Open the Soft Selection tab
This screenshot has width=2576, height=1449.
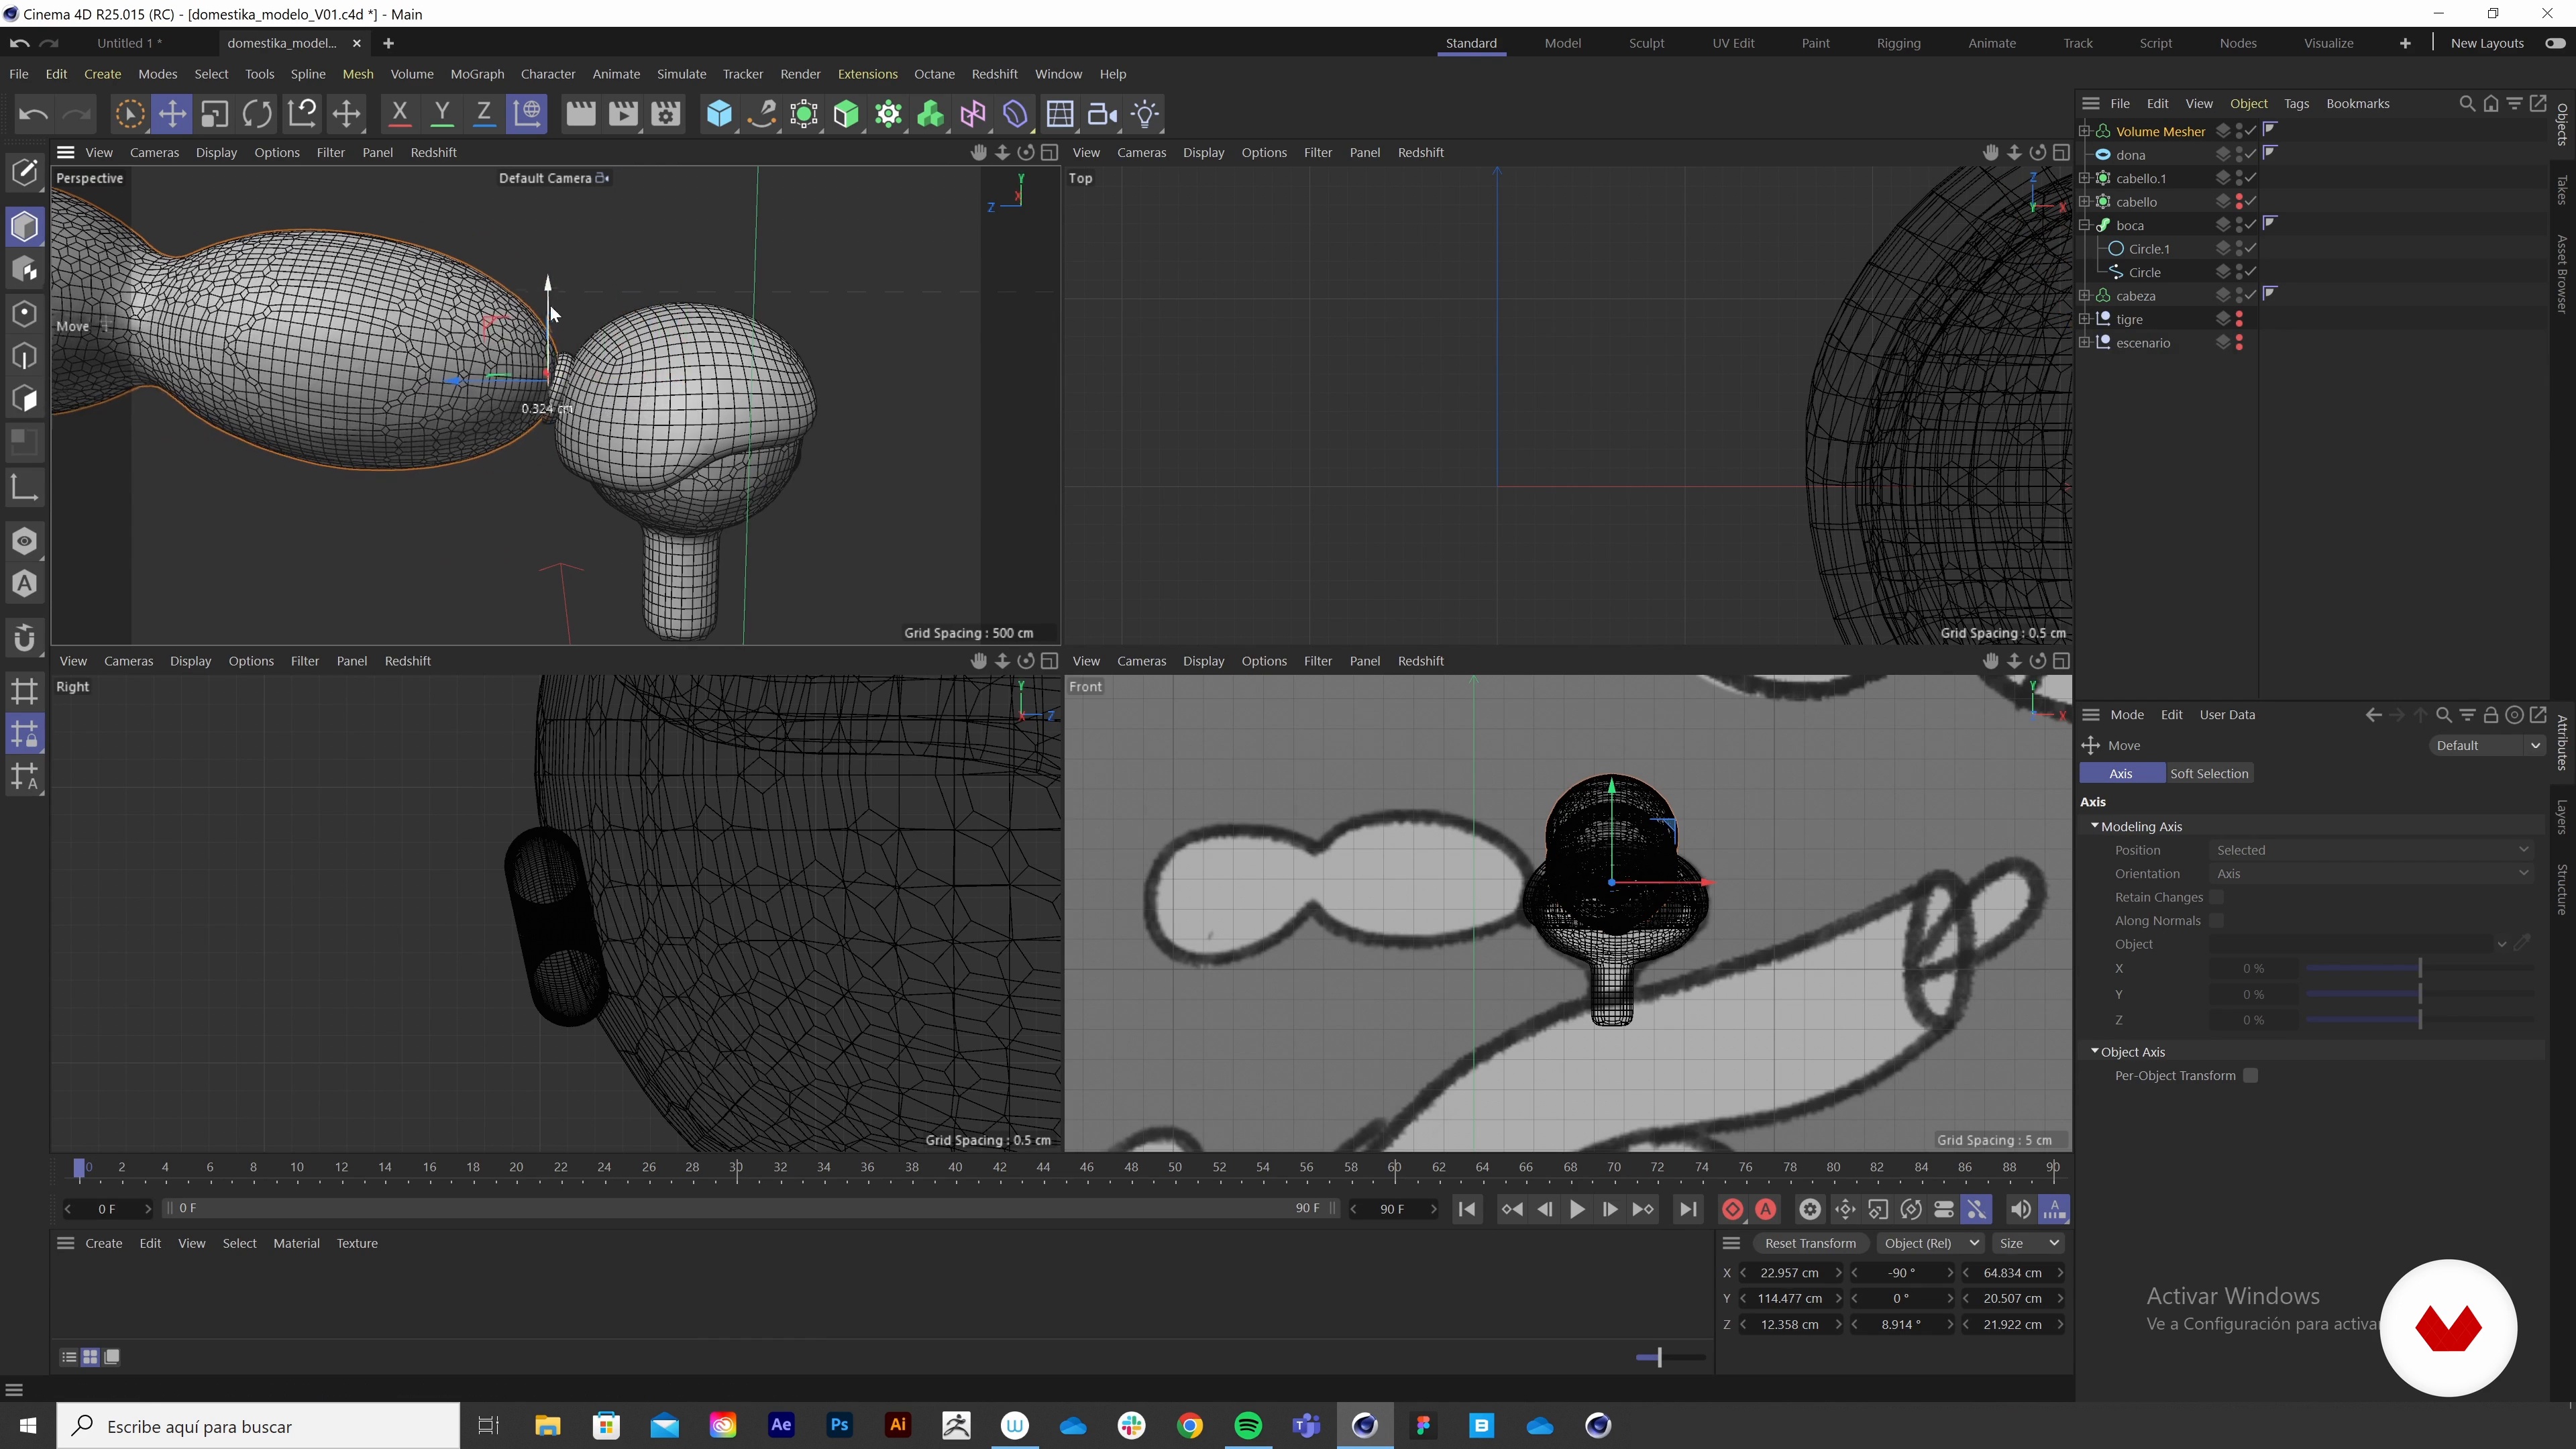point(2209,773)
